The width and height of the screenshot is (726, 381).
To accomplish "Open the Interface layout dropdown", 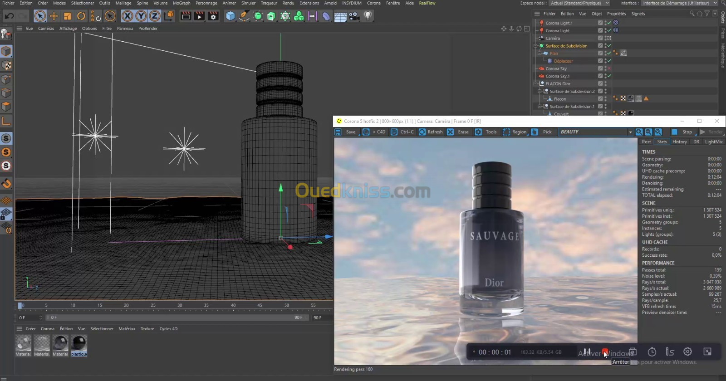I will (680, 3).
